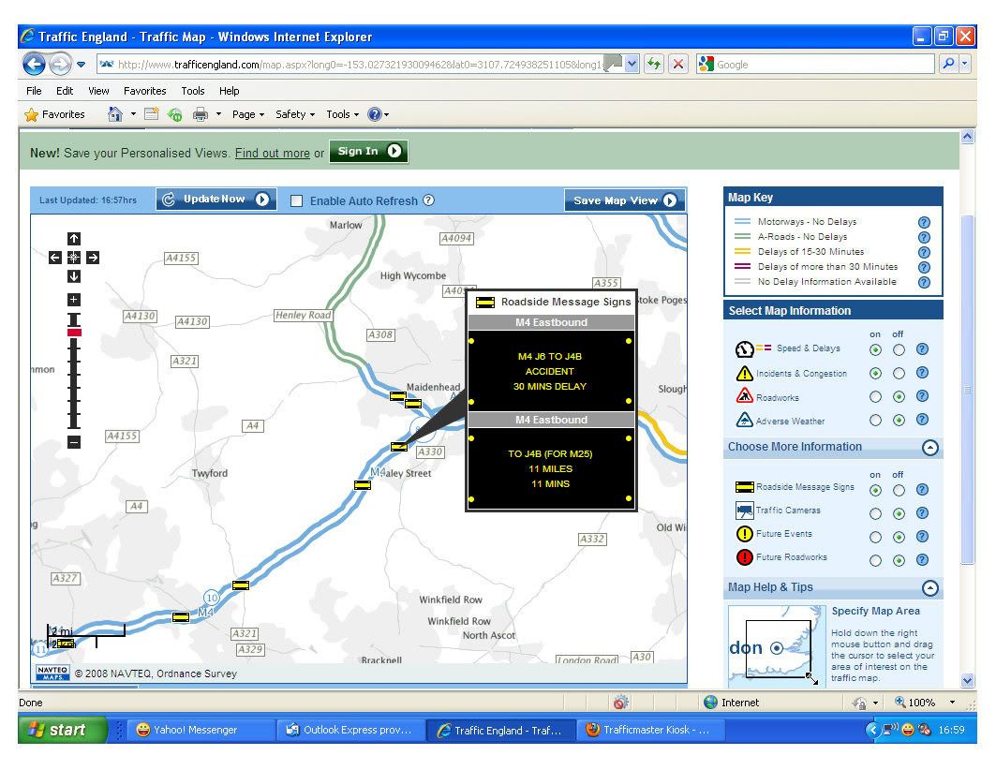Screen dimensions: 996x770
Task: Click the Save Map View button
Action: click(624, 200)
